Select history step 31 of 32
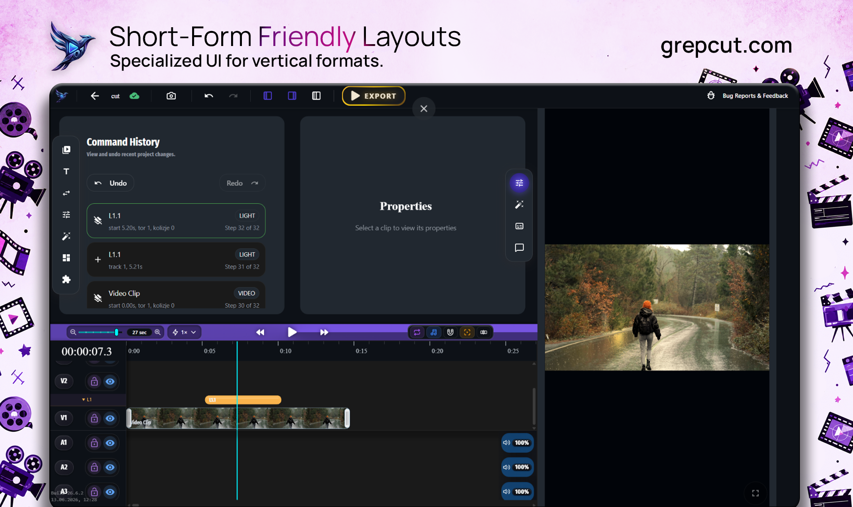 click(176, 260)
